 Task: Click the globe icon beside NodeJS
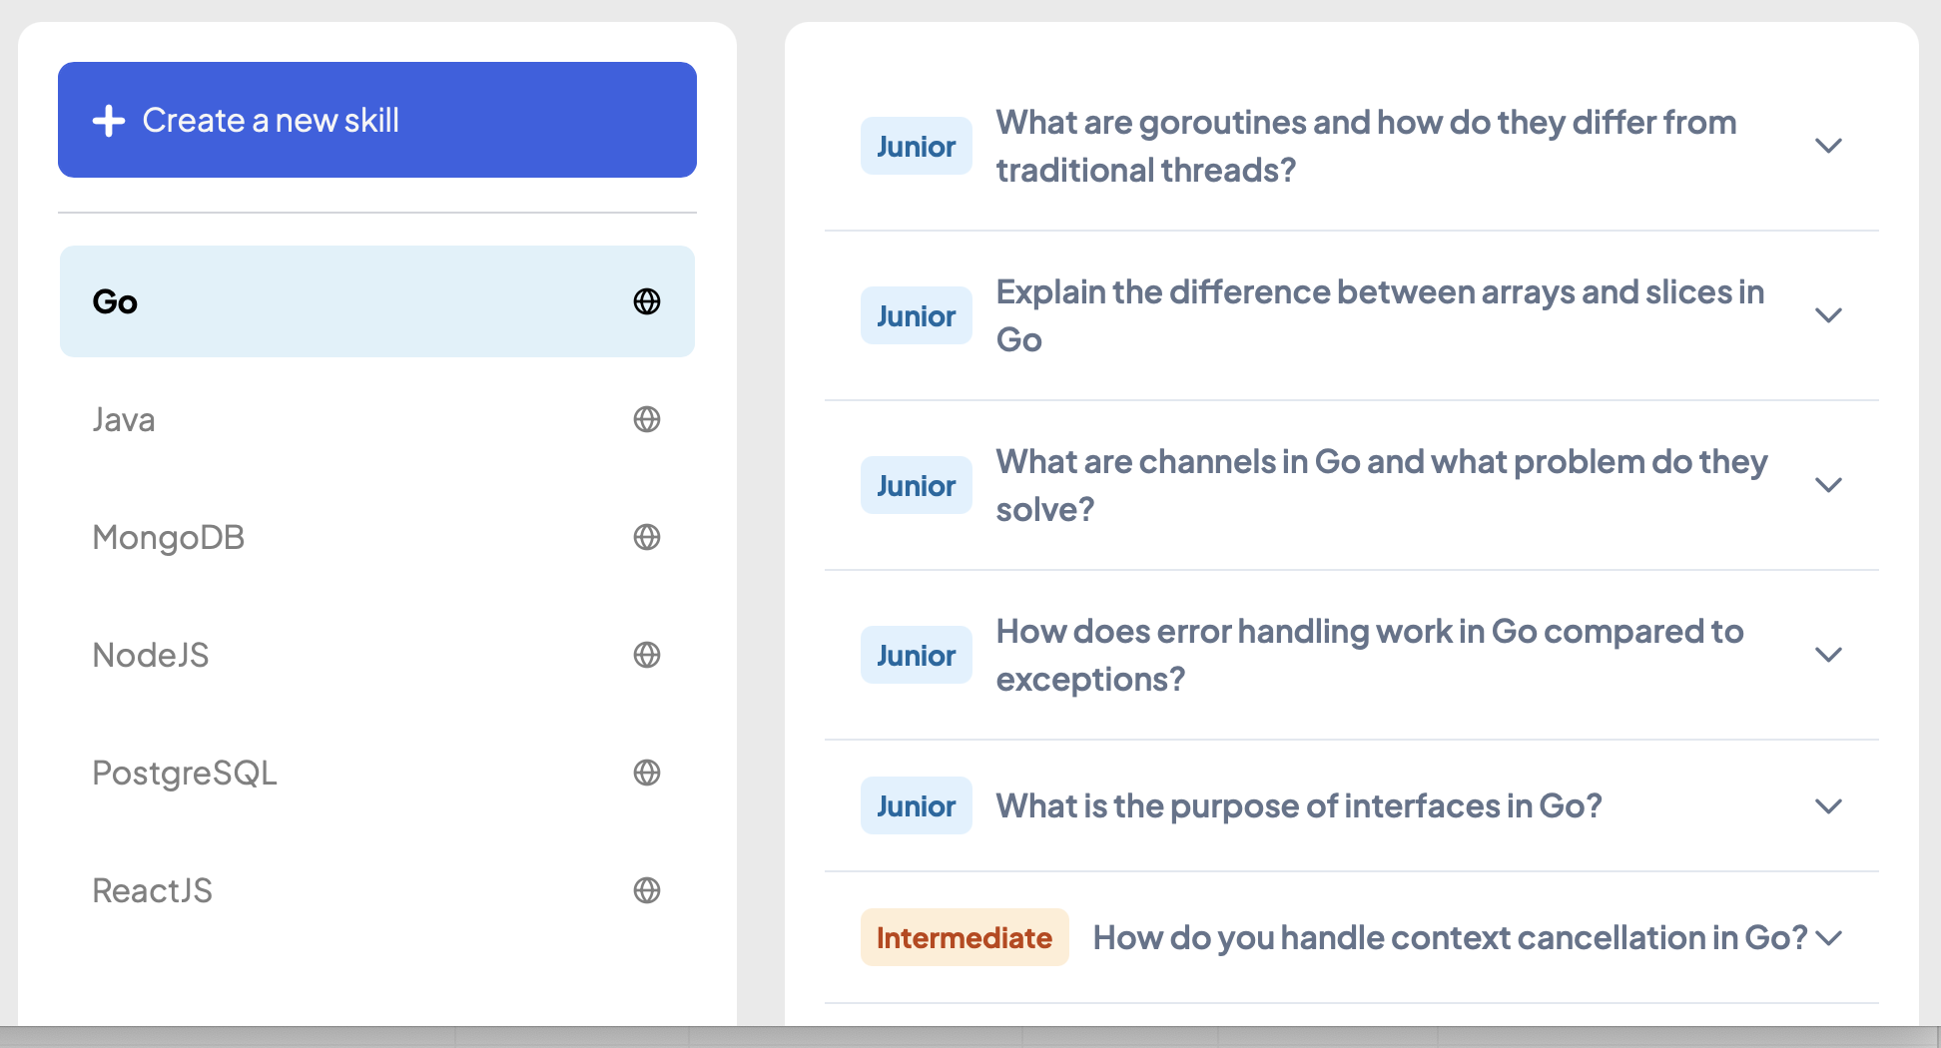click(647, 655)
